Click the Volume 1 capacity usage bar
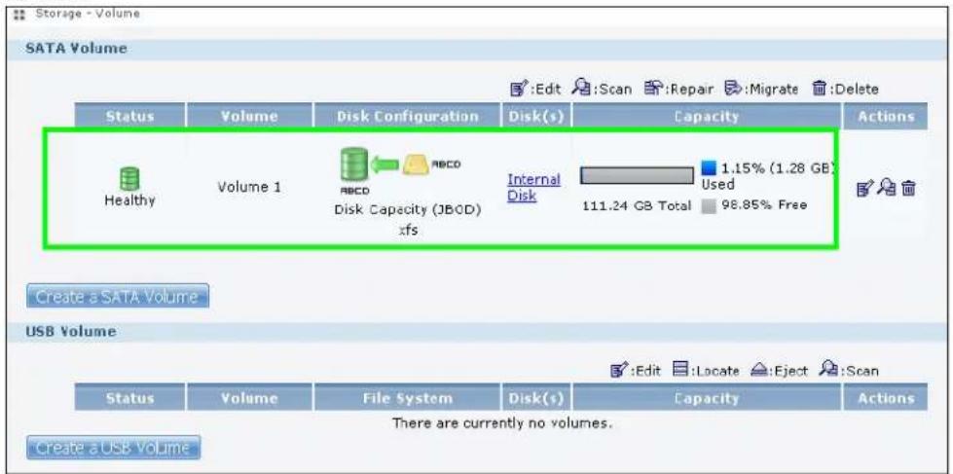 pyautogui.click(x=637, y=175)
